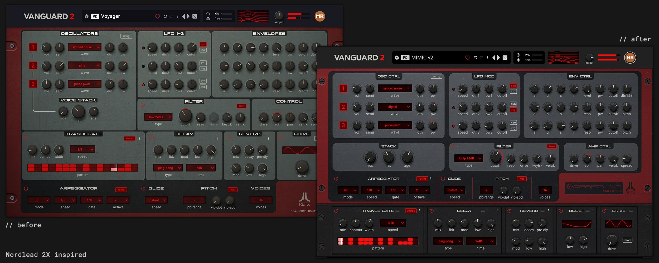Open the arpeggiator up mode dropdown in Voyager
This screenshot has width=659, height=263.
[39, 200]
